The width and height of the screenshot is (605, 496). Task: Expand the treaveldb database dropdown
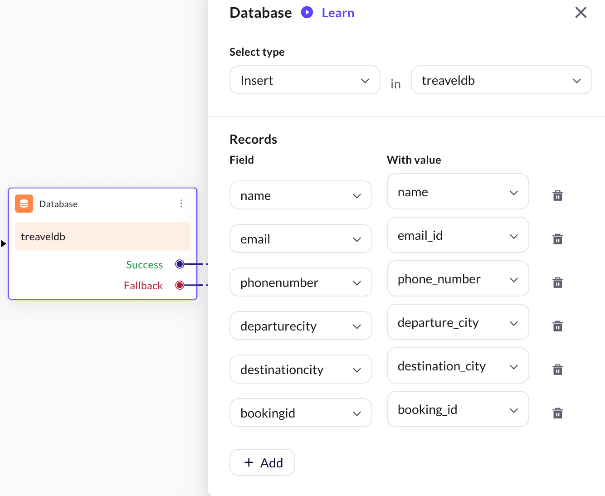[501, 80]
